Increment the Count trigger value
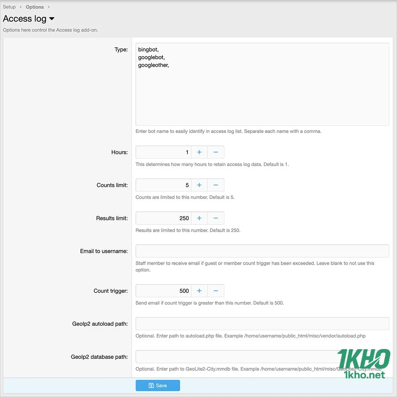 click(199, 291)
